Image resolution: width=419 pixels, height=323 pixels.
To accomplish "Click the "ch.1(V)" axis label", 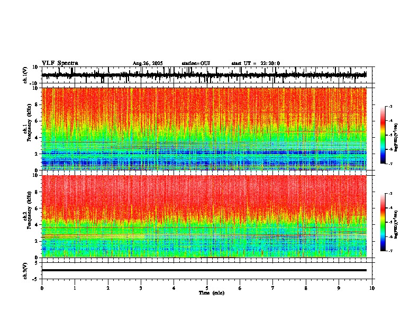I will point(25,75).
